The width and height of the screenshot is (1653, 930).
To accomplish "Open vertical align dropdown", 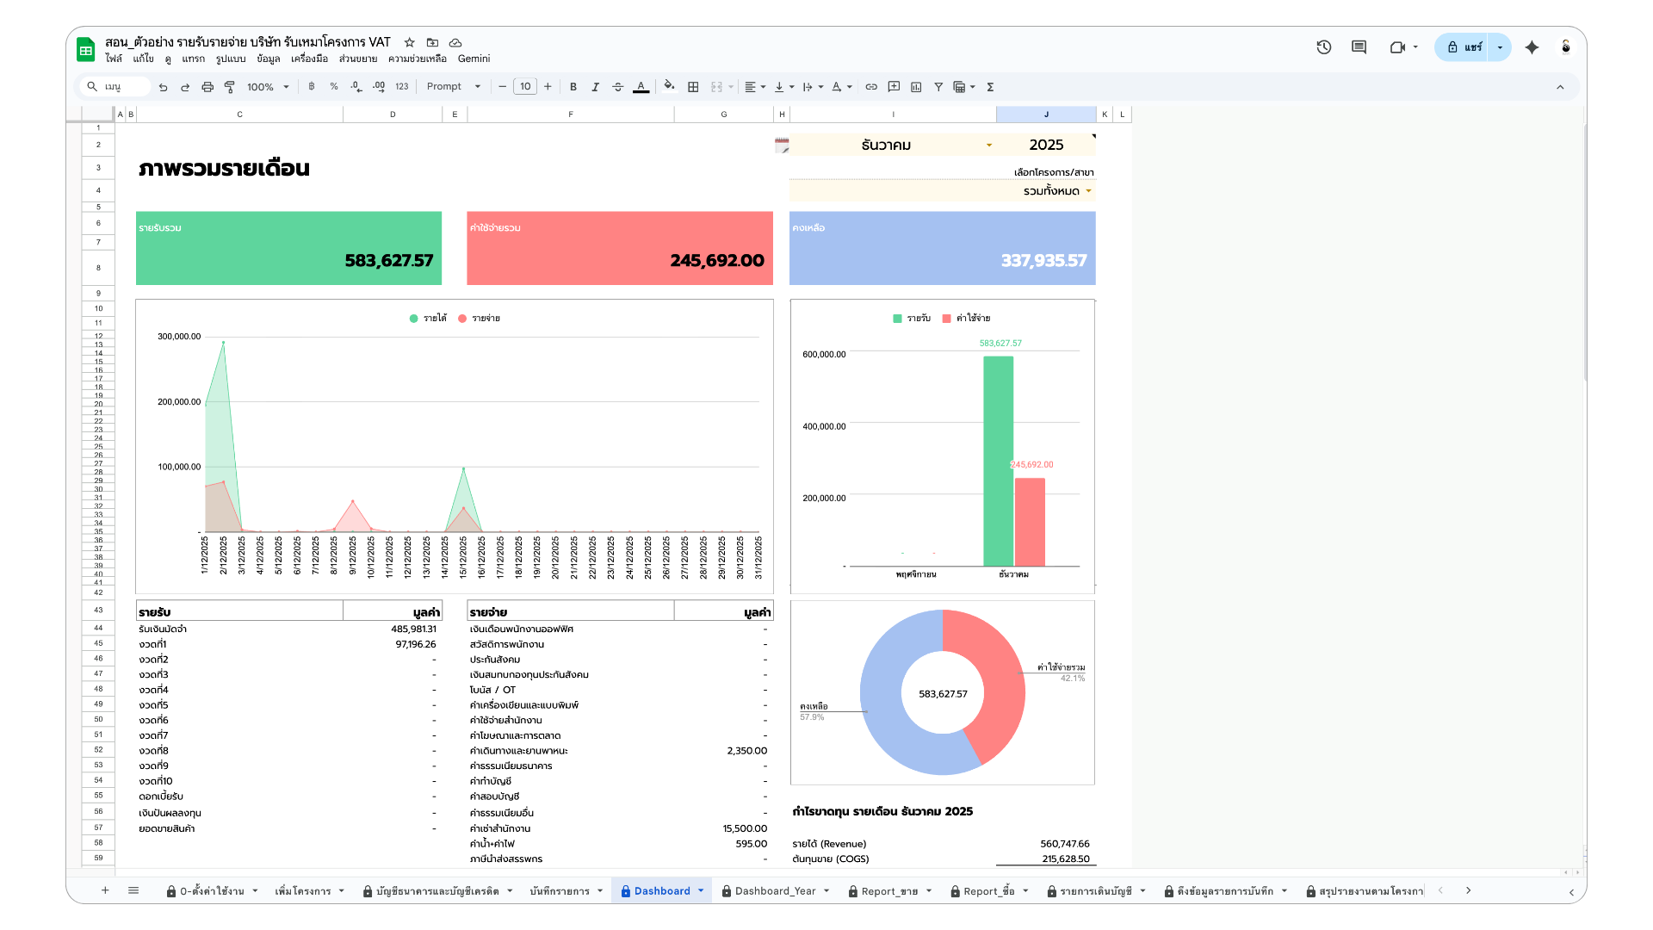I will point(783,87).
